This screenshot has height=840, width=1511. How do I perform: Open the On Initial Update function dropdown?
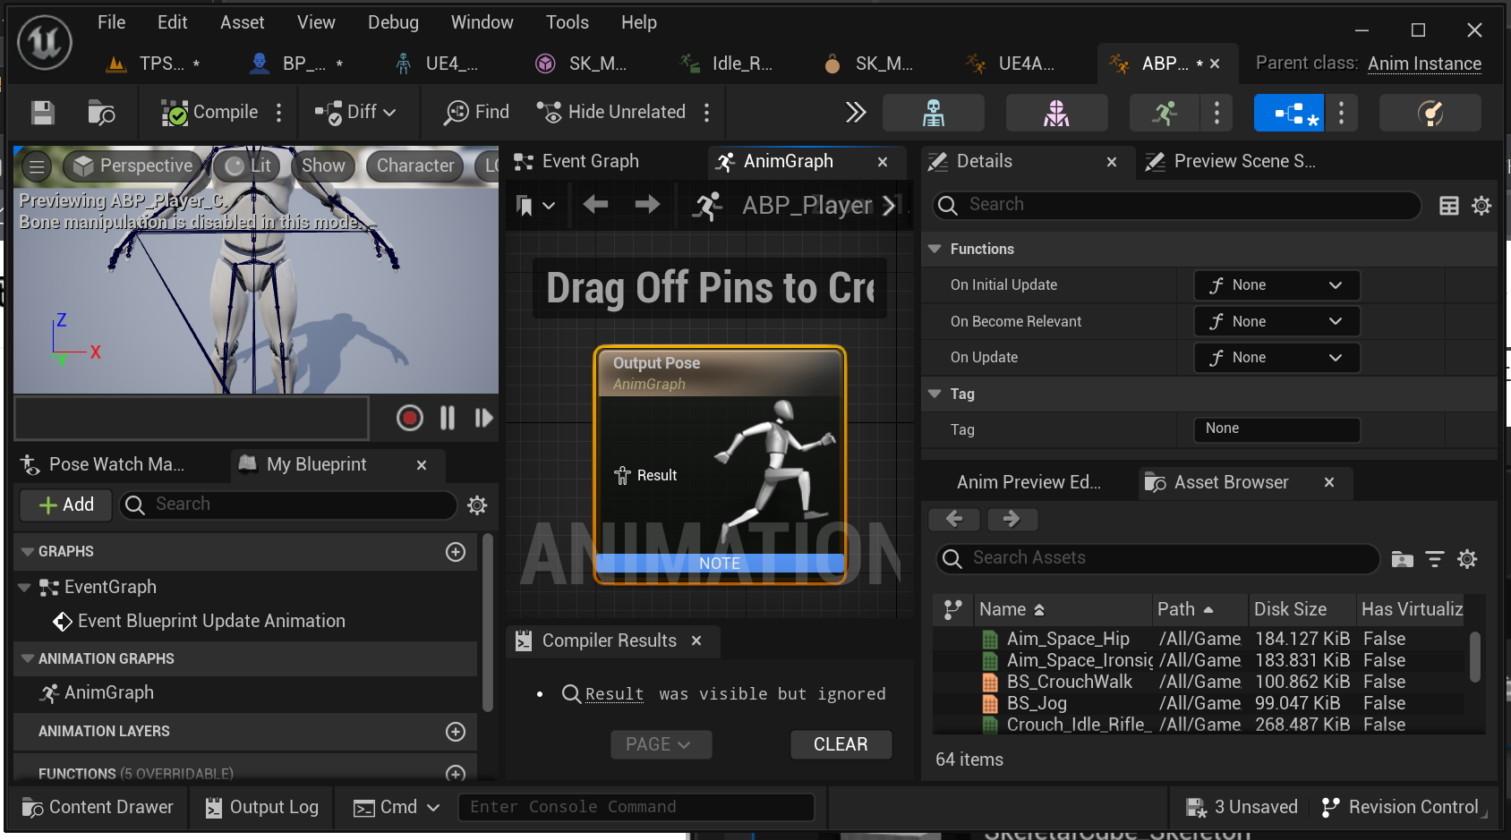pyautogui.click(x=1276, y=285)
